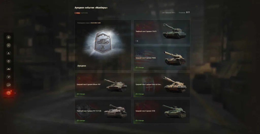This screenshot has height=134, width=260.
Task: Select the second sidebar icon with tank emblem
Action: [9, 45]
